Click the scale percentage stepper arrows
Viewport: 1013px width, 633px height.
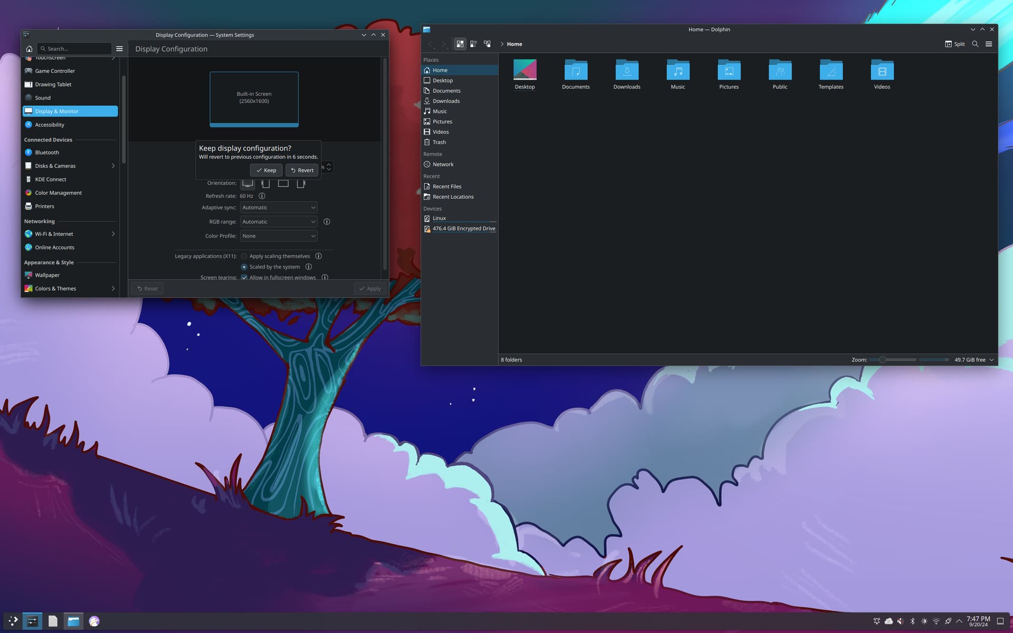329,167
